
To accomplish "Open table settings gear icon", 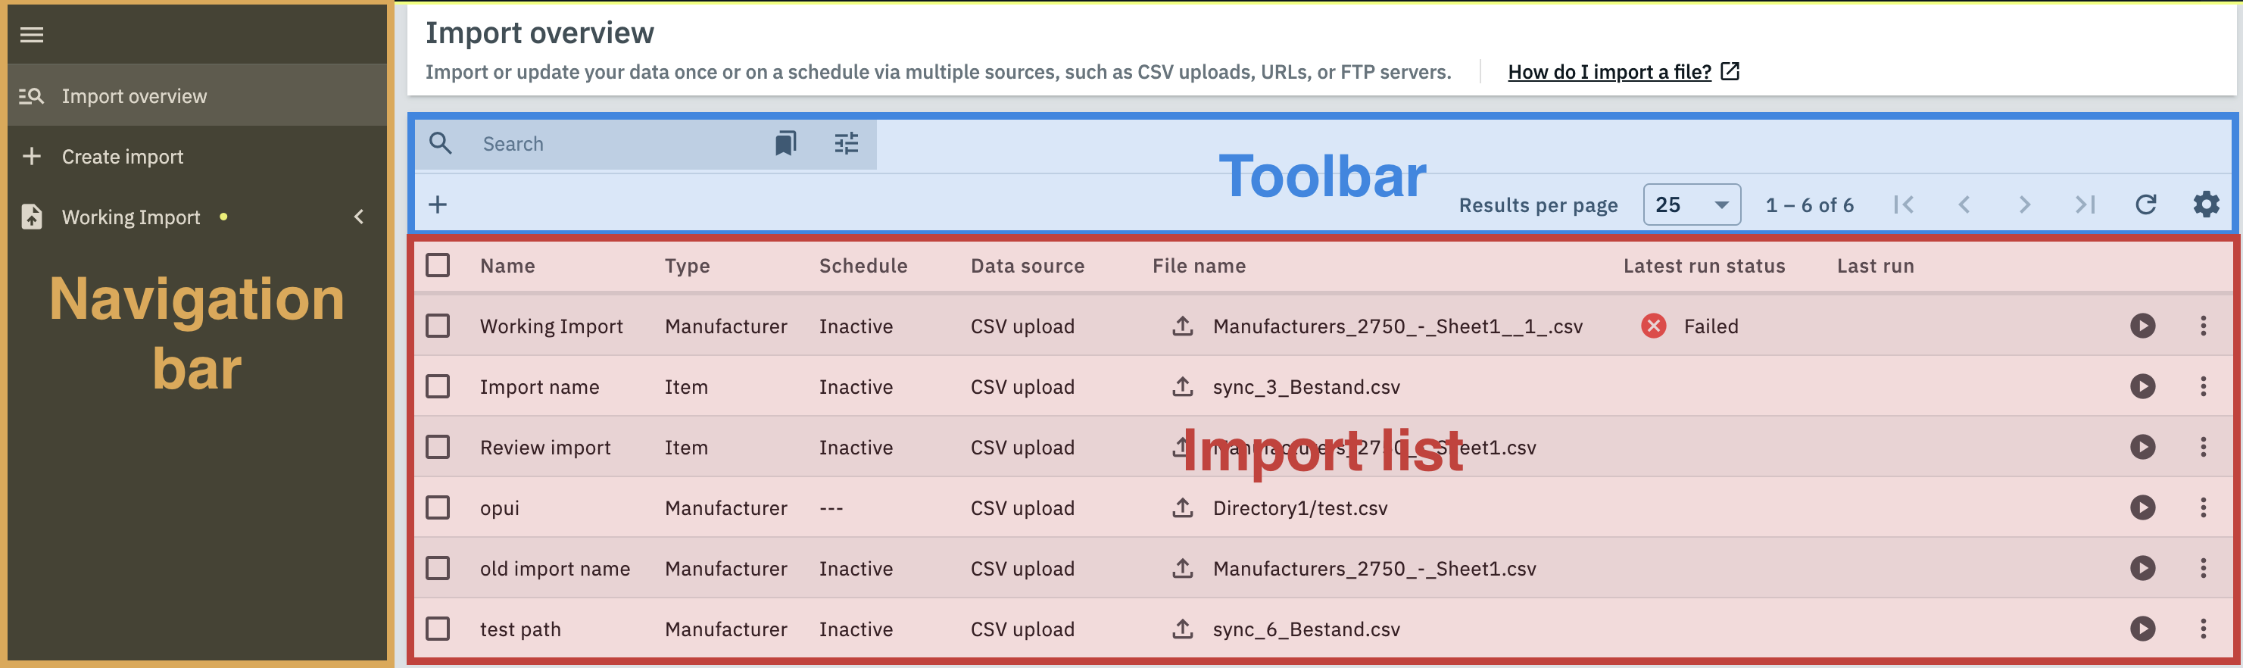I will click(x=2207, y=204).
